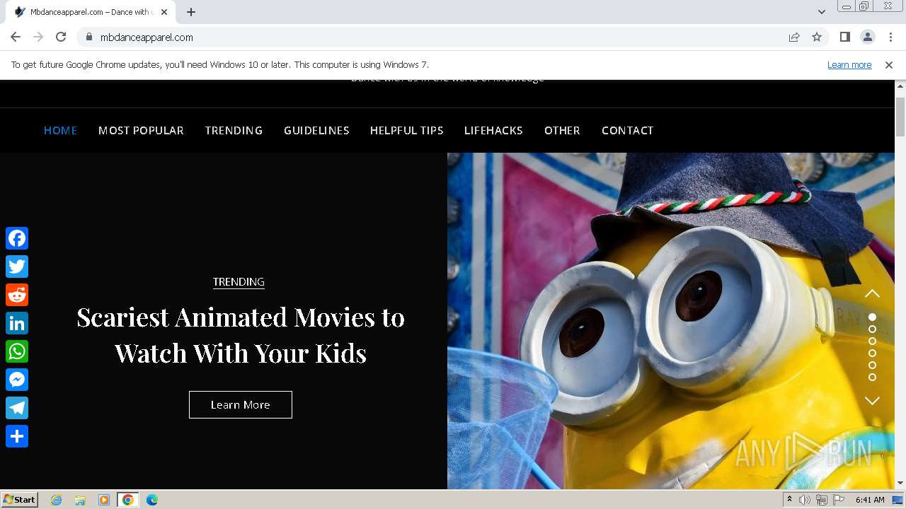Open Action Center flag icon
This screenshot has width=906, height=509.
pyautogui.click(x=839, y=500)
